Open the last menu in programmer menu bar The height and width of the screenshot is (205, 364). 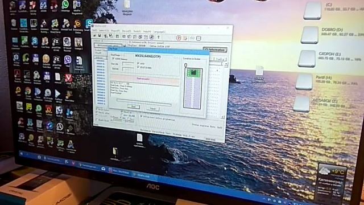tap(159, 32)
